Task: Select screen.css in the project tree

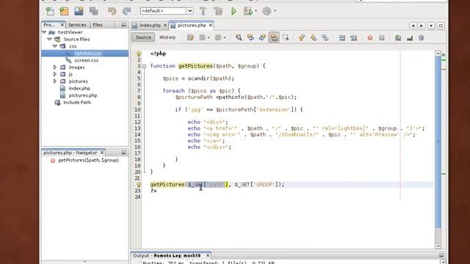Action: tap(86, 60)
